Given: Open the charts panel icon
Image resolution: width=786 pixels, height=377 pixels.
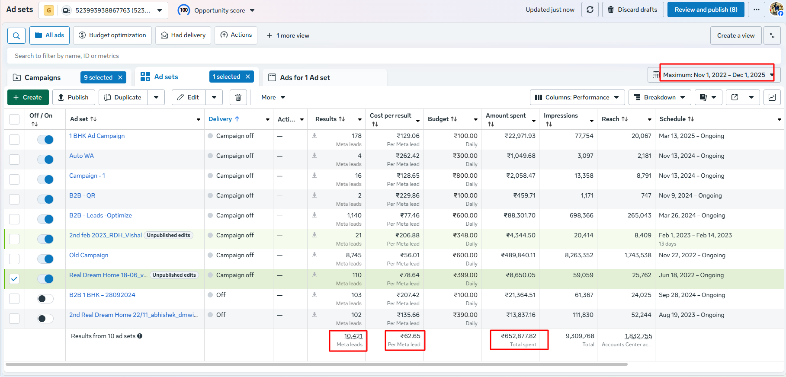Looking at the screenshot, I should click(772, 97).
